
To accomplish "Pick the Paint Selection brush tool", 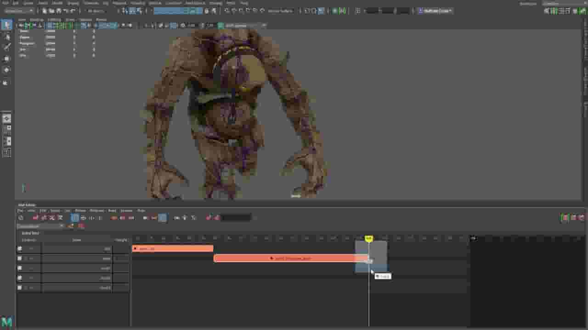I will 6,47.
